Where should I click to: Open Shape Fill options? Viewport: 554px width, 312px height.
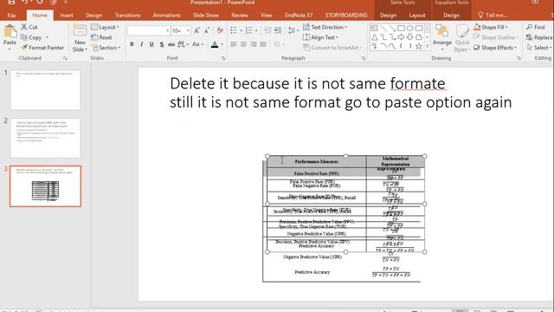tap(491, 27)
